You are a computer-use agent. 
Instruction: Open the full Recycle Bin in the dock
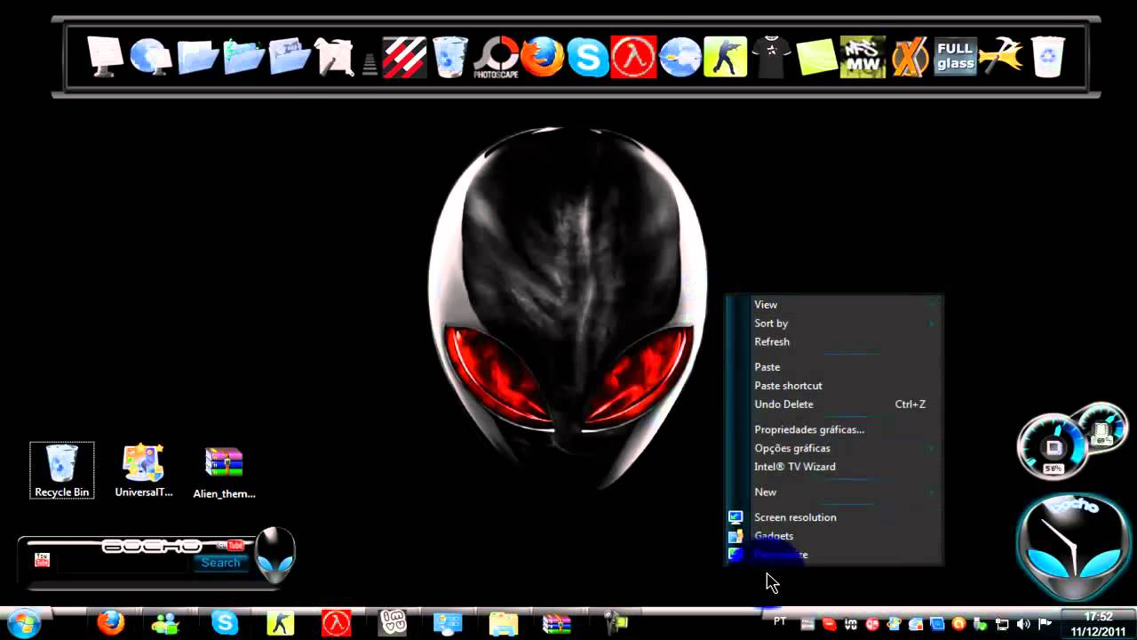click(450, 57)
